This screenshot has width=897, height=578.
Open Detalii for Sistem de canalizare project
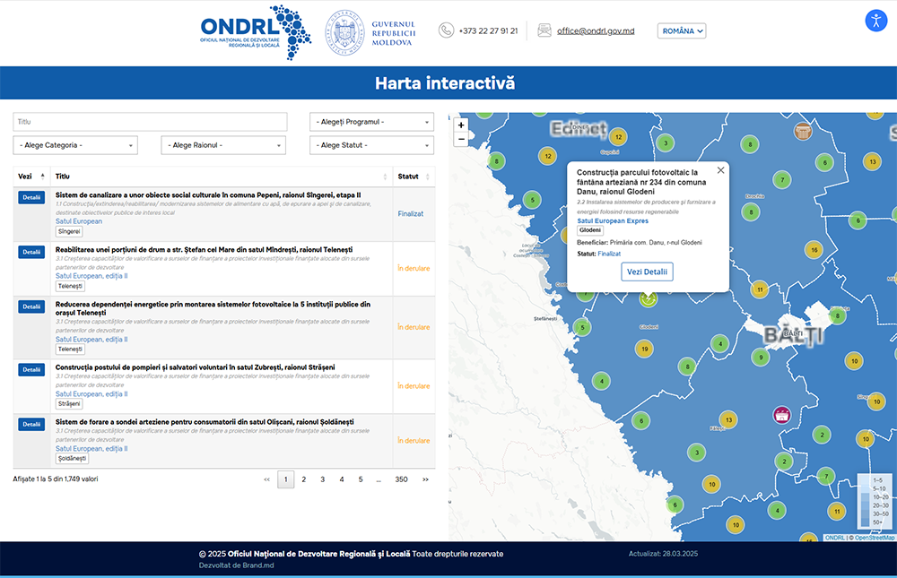pyautogui.click(x=31, y=198)
